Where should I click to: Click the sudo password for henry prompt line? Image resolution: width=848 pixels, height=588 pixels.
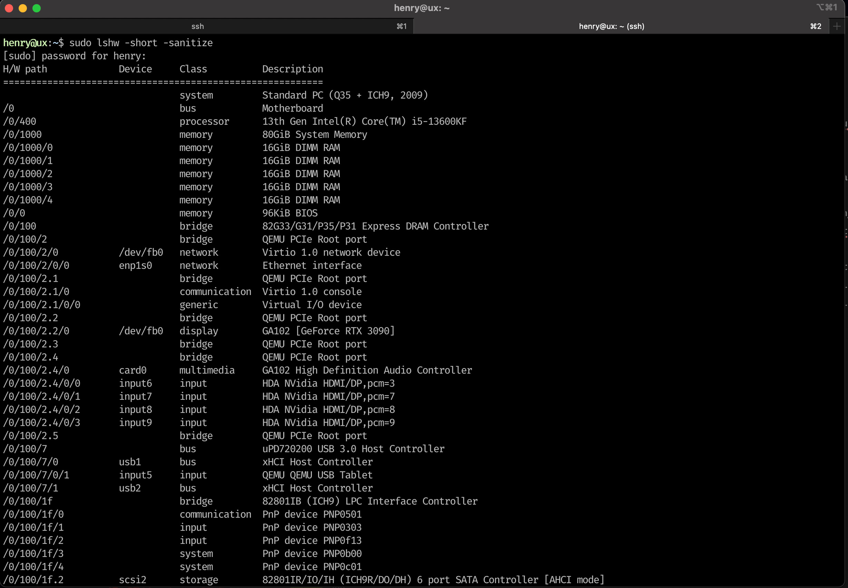[x=75, y=56]
